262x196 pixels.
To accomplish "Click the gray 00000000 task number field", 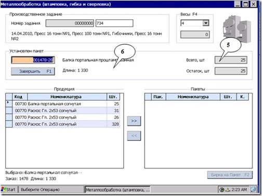I will 70,23.
